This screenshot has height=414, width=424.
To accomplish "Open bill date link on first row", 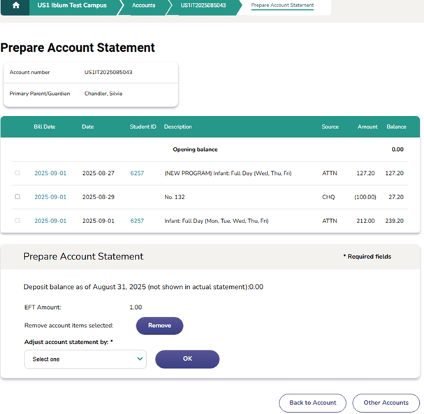I will click(x=50, y=173).
